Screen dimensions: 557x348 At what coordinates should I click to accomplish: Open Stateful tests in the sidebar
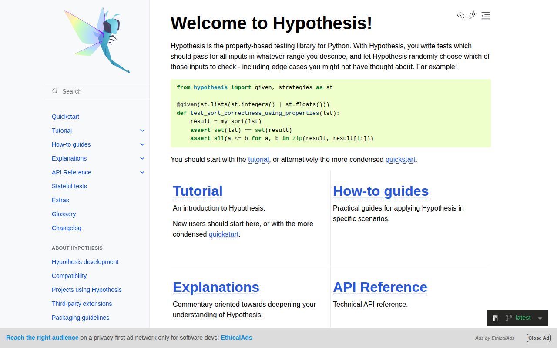pyautogui.click(x=69, y=186)
